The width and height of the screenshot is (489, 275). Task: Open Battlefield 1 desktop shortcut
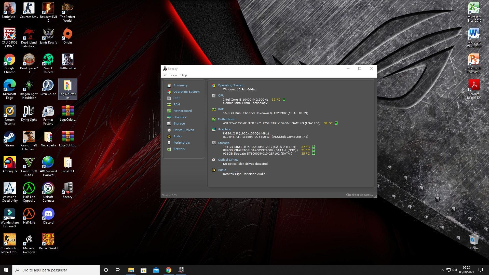(10, 12)
